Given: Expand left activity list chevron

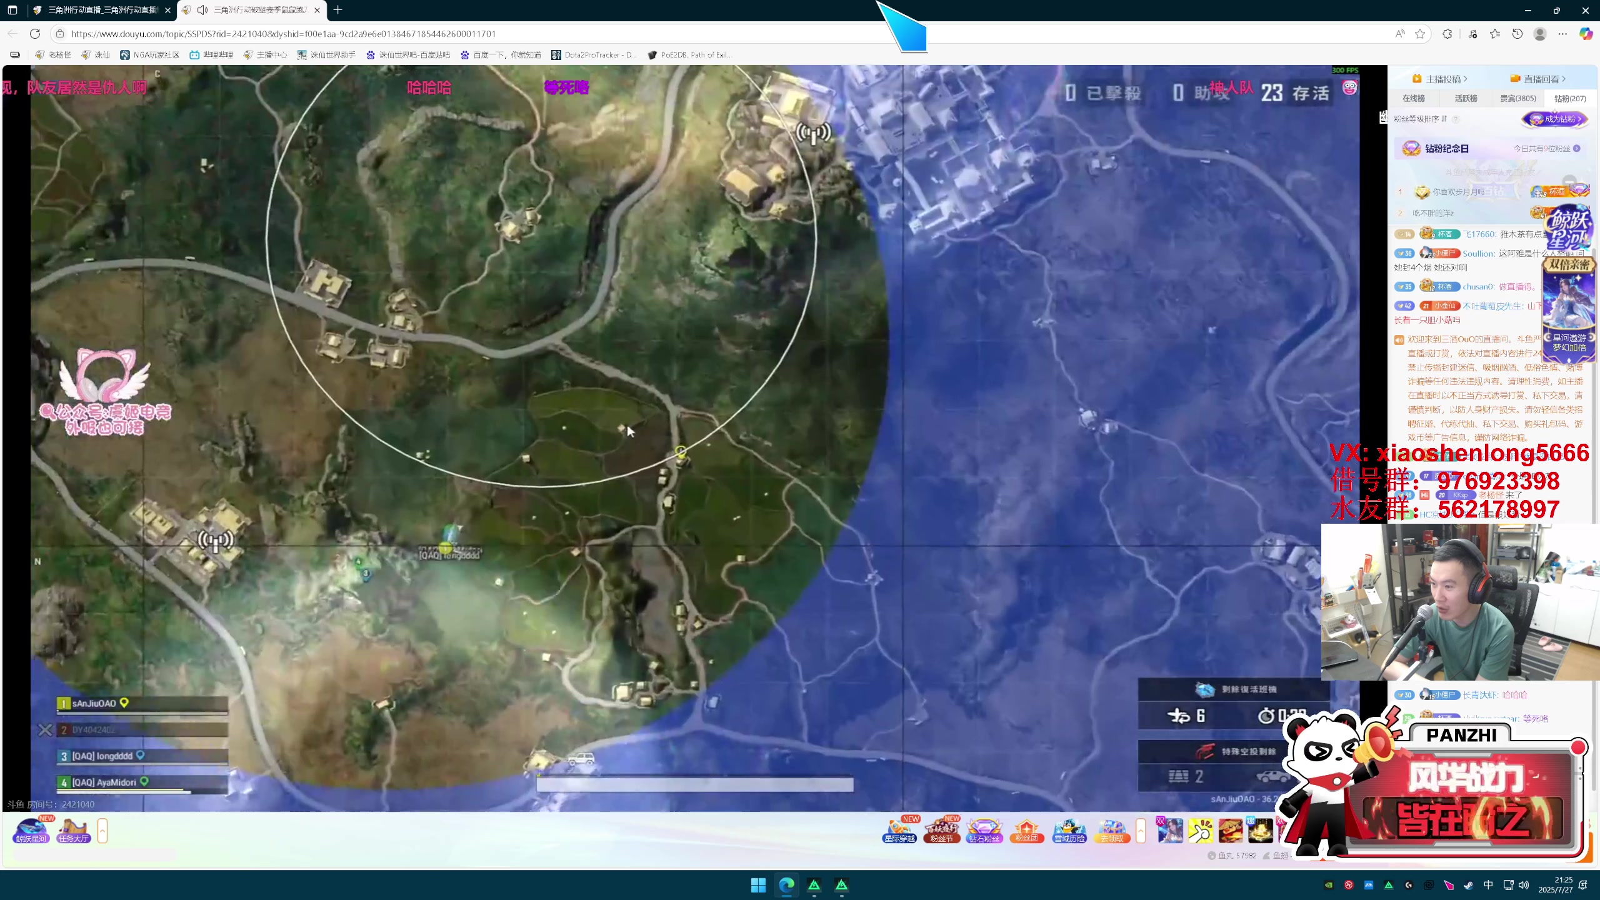Looking at the screenshot, I should 102,831.
